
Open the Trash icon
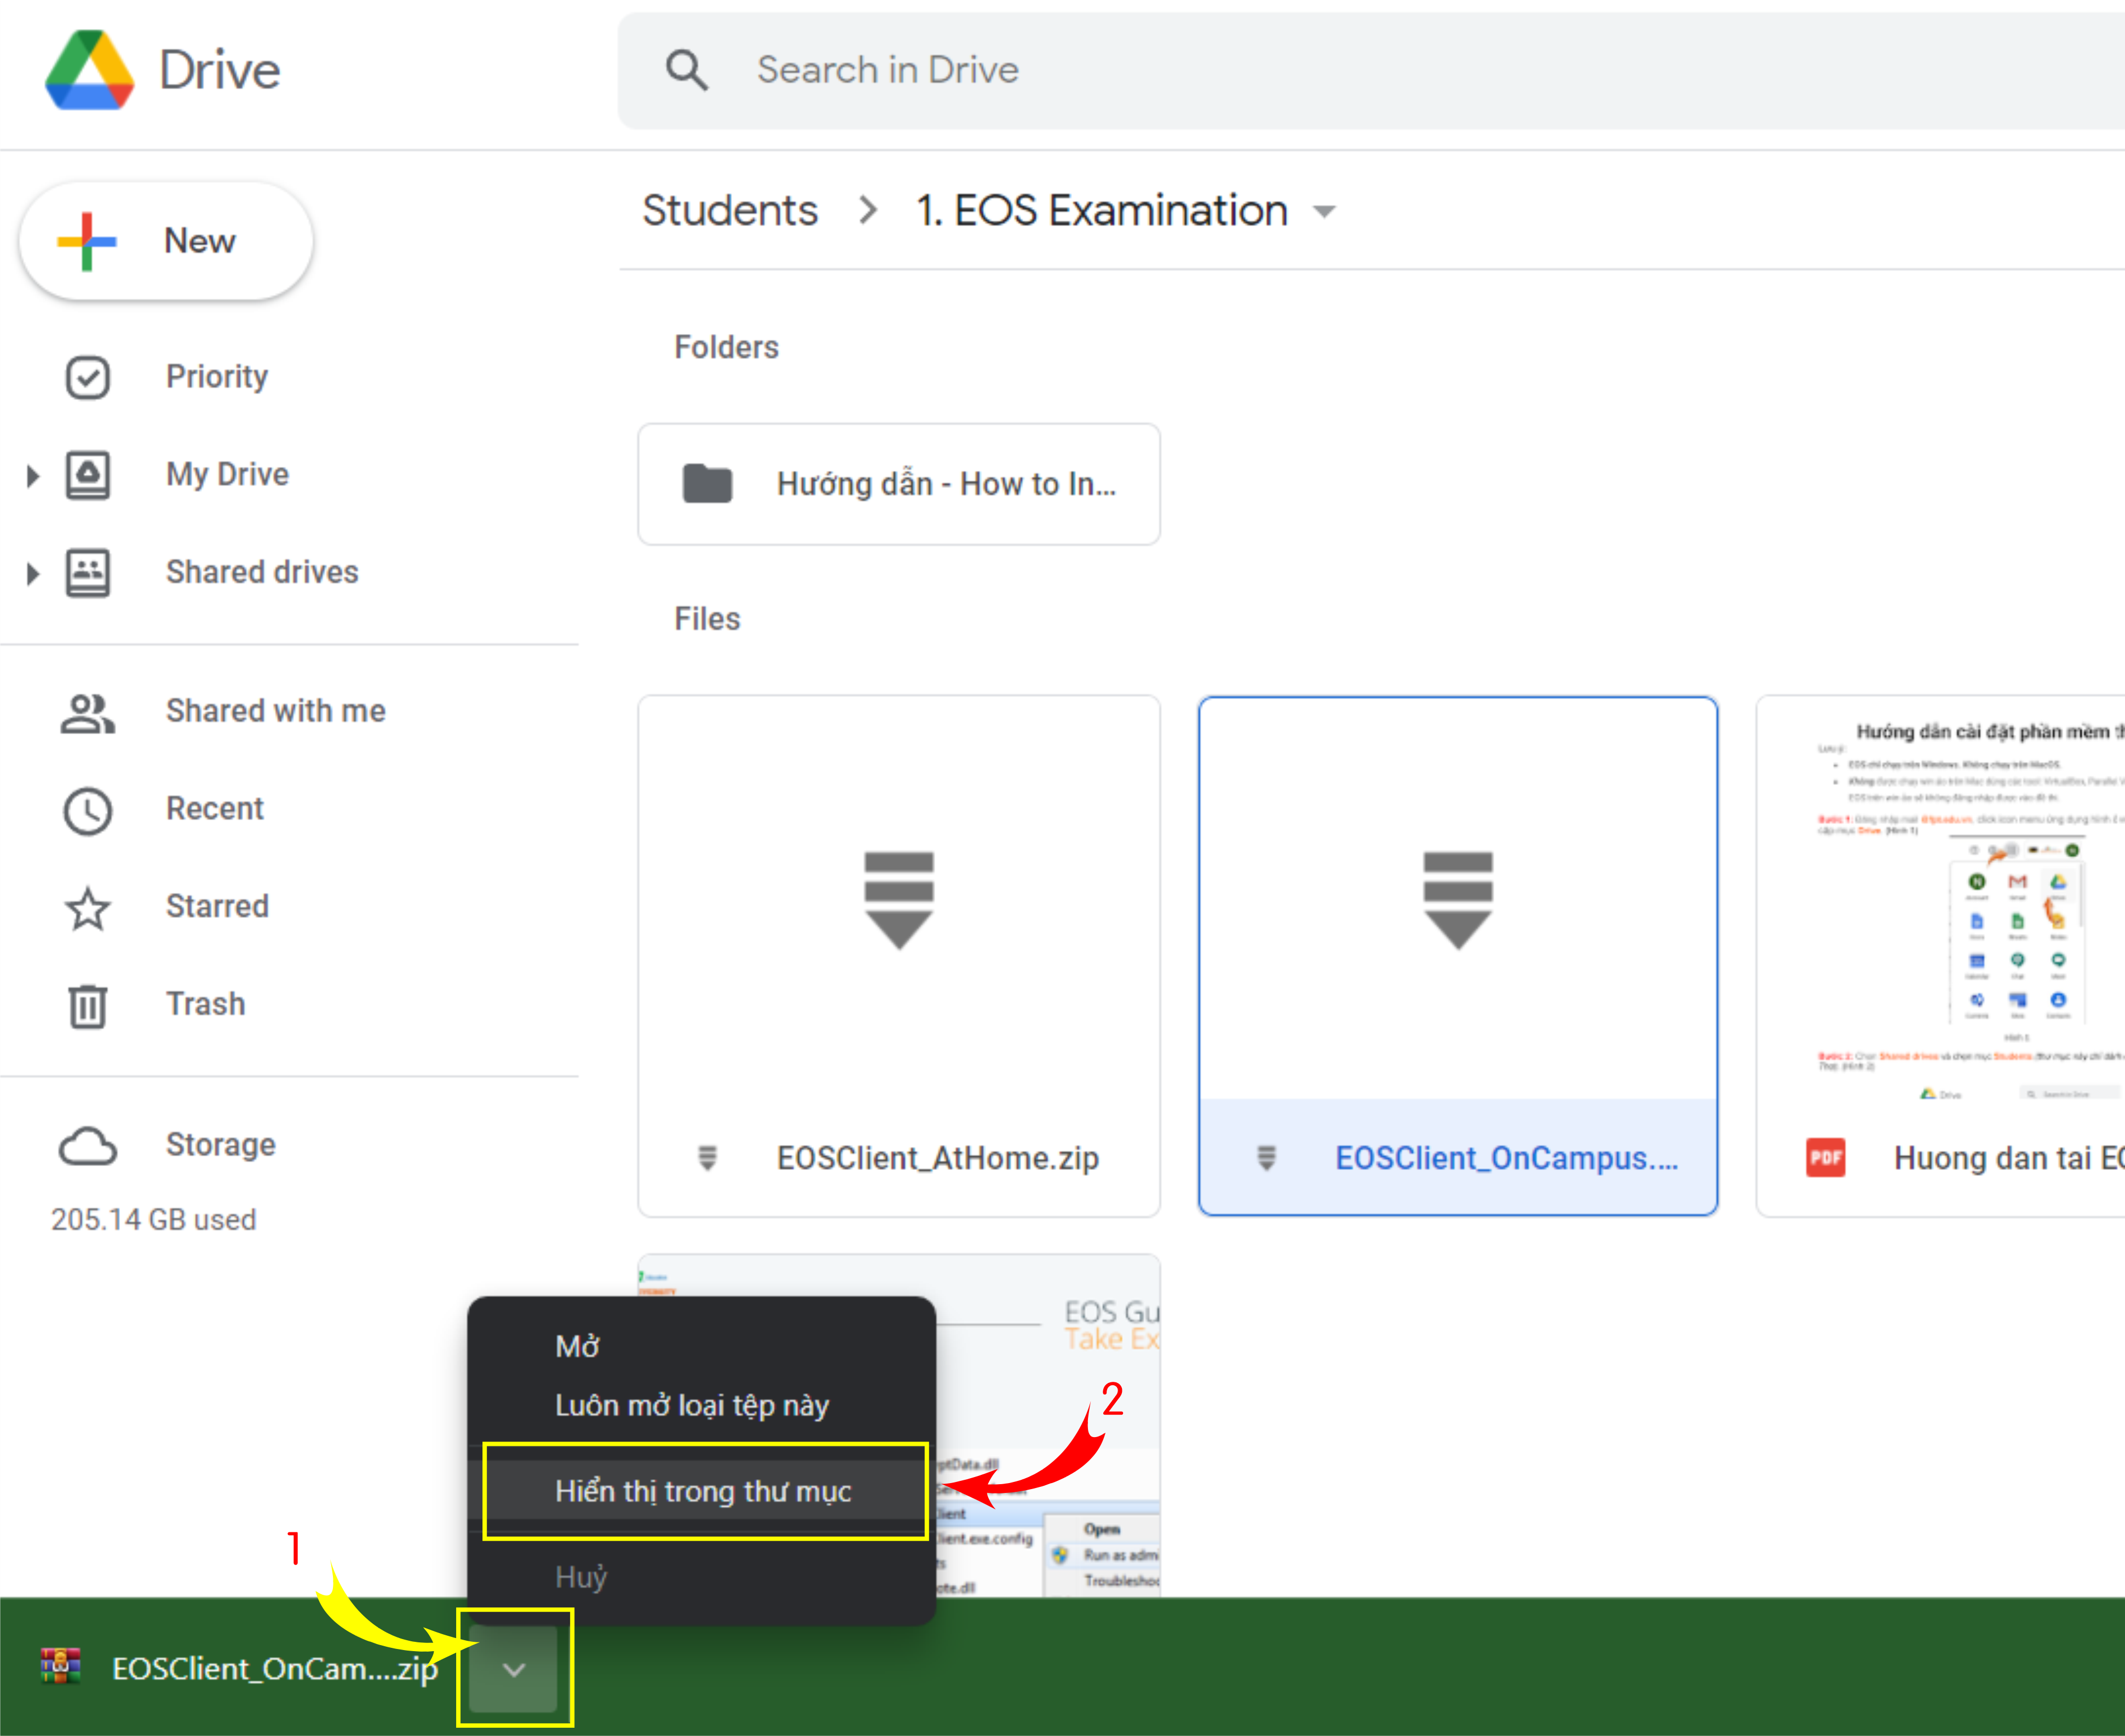pos(87,1006)
